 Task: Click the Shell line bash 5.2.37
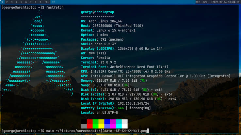click(x=98, y=44)
